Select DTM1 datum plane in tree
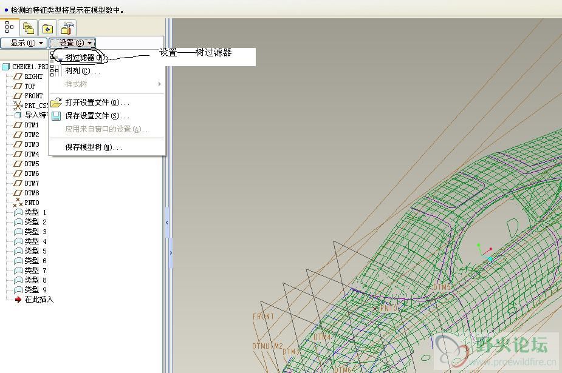This screenshot has height=373, width=562. 32,125
